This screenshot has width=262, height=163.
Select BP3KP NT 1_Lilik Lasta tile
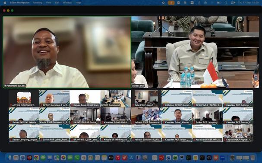tap(85, 133)
